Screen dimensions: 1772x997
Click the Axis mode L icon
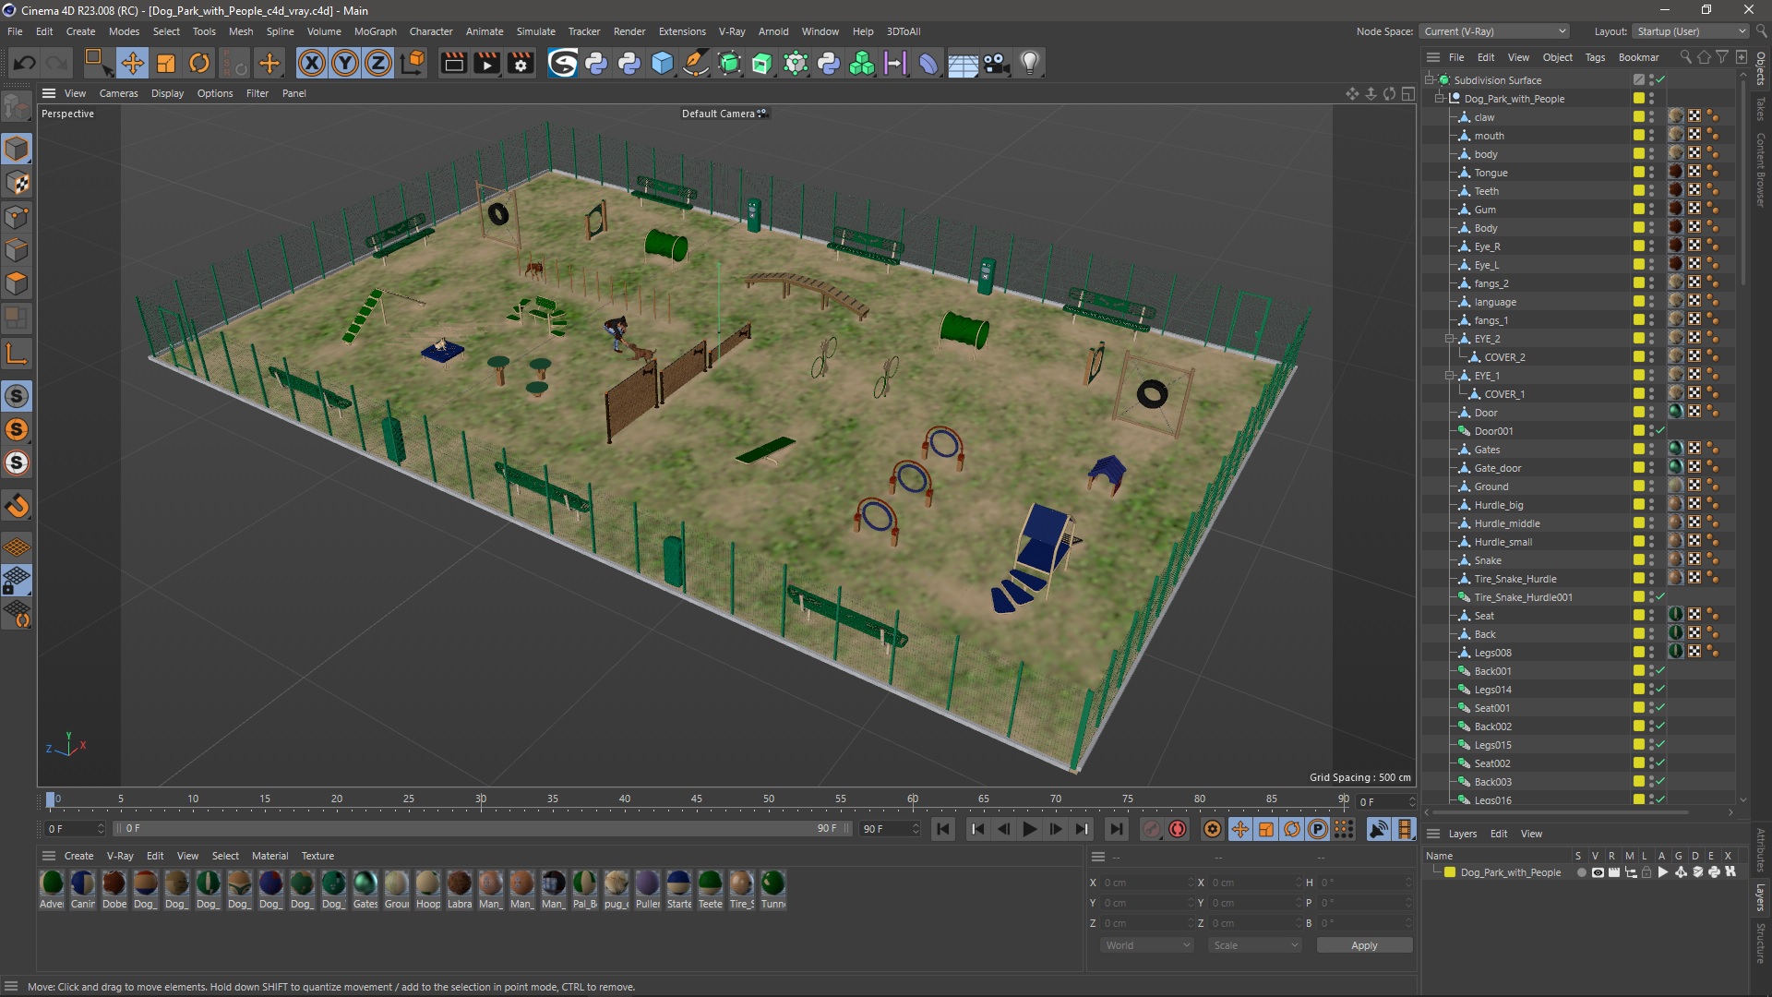pyautogui.click(x=17, y=354)
